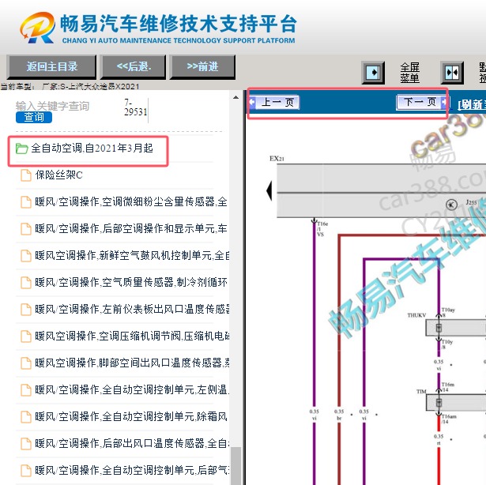Open 暖风空调操作,空调压缩机调节阀 item
The height and width of the screenshot is (485, 486).
pos(132,336)
